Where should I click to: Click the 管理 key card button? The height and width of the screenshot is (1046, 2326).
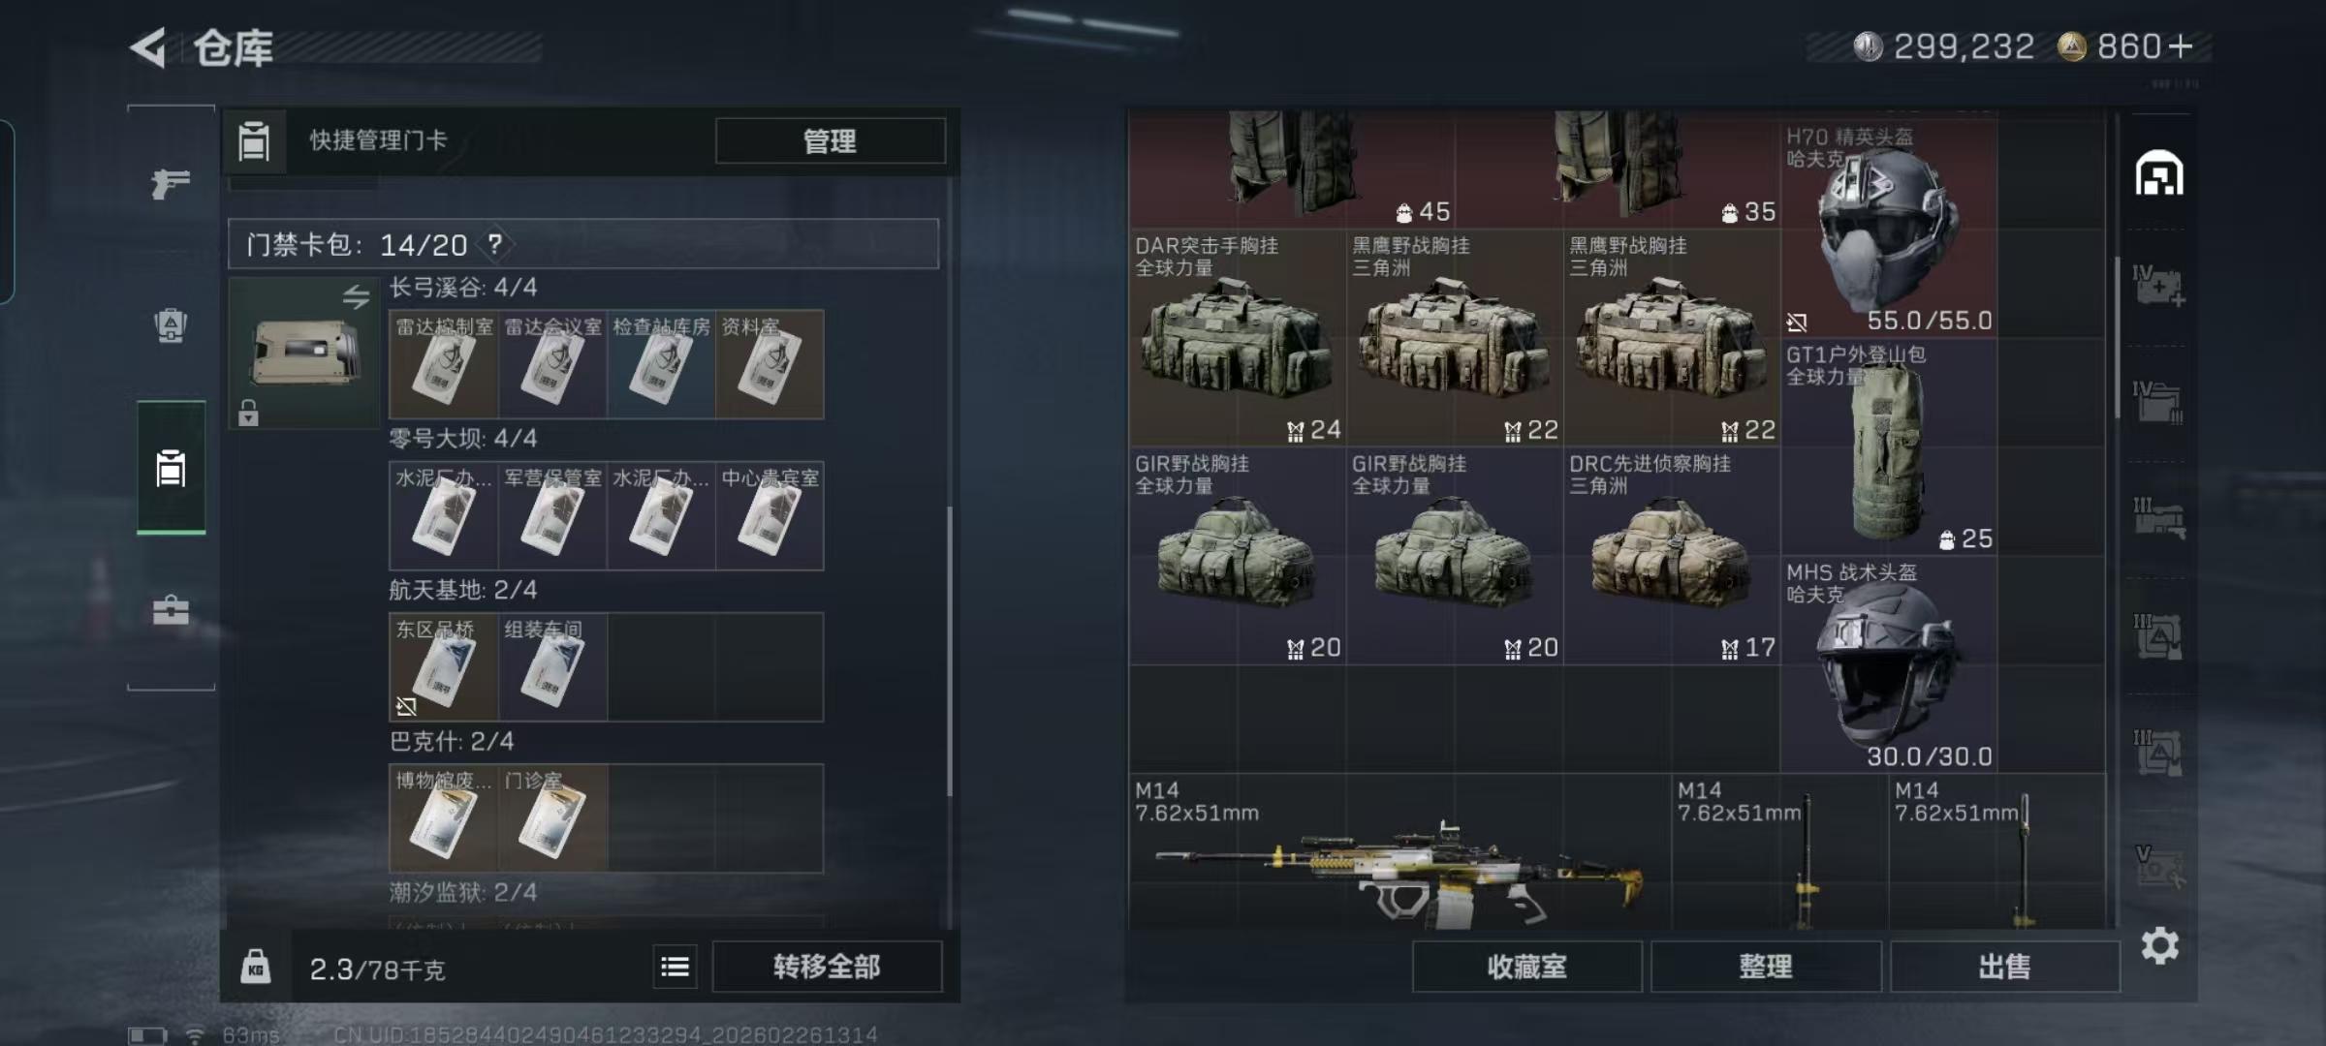(830, 140)
